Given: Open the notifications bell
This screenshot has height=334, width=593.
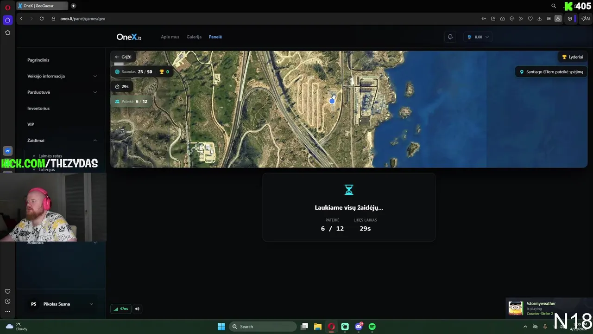Looking at the screenshot, I should [450, 37].
